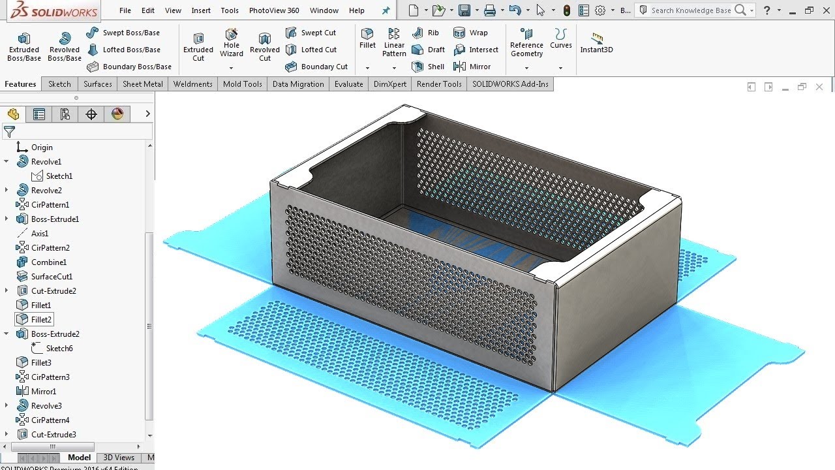Switch to FeatureManager design tree tab
This screenshot has height=470, width=835.
pyautogui.click(x=13, y=114)
